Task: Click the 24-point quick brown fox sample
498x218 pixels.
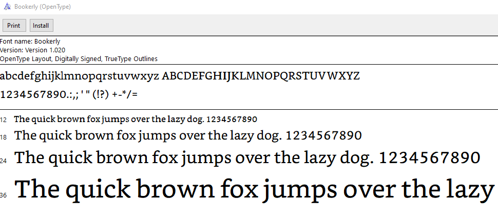Action: tap(247, 158)
